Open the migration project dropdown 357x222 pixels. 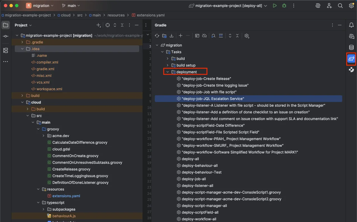coord(40,6)
